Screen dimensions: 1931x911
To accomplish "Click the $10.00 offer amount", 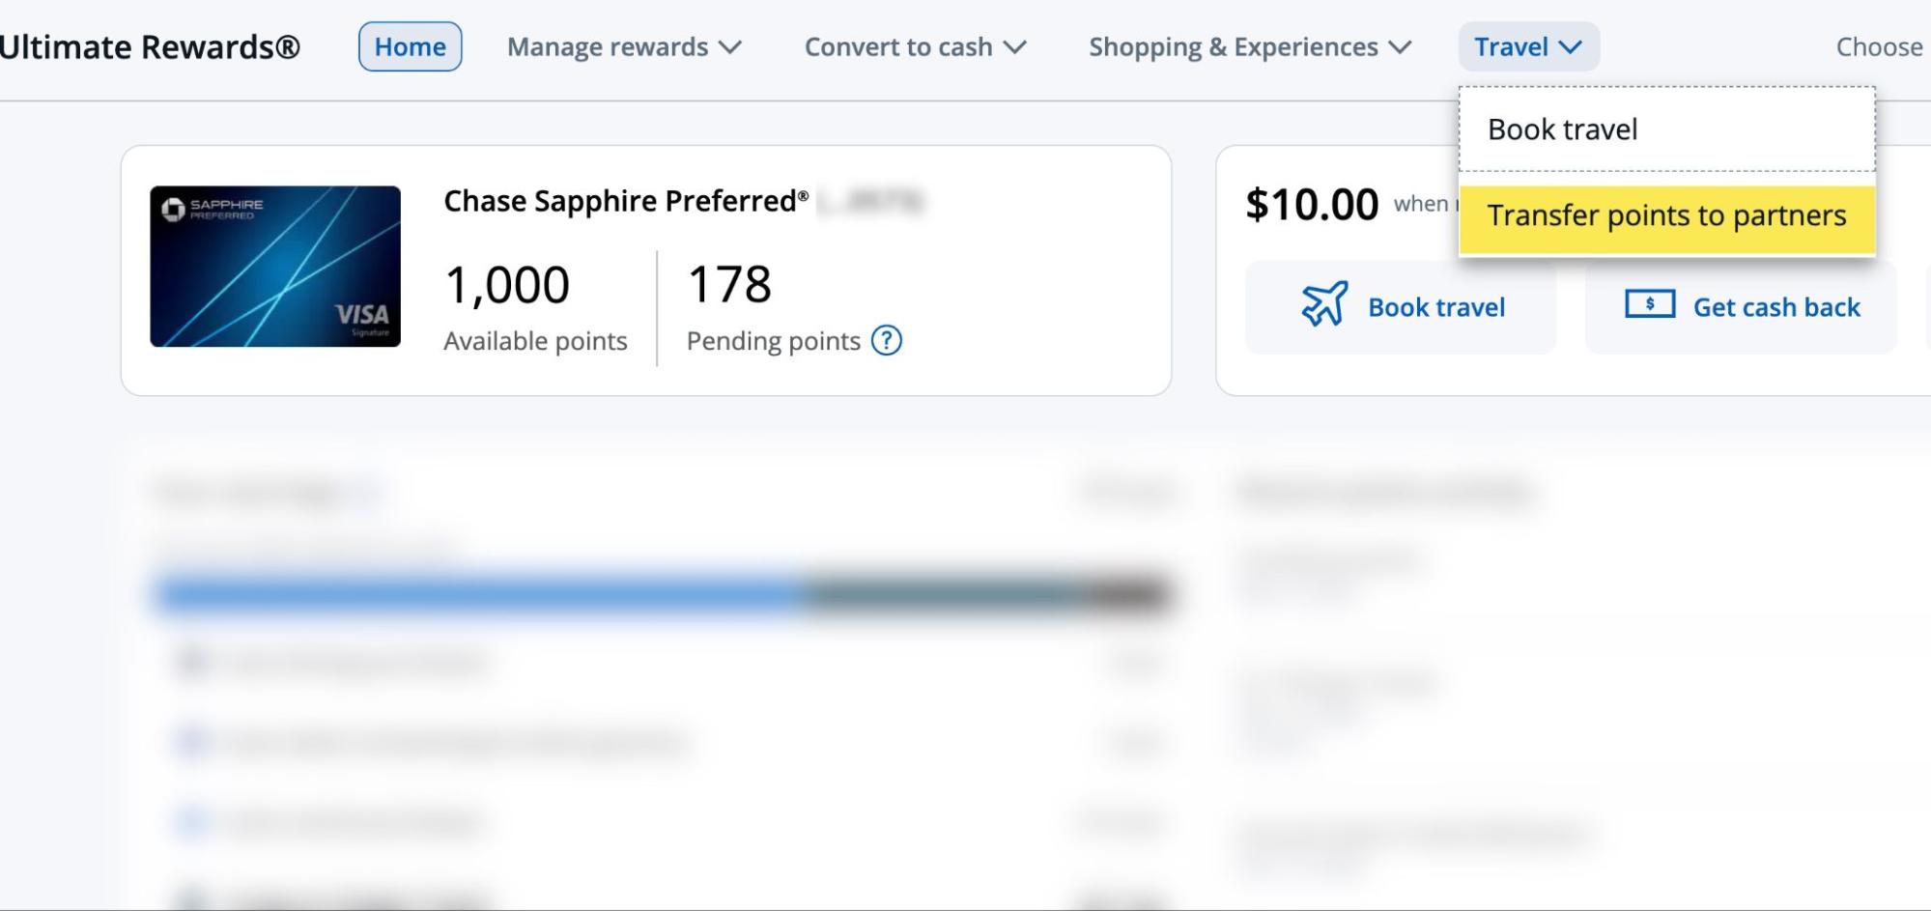I will [1313, 204].
